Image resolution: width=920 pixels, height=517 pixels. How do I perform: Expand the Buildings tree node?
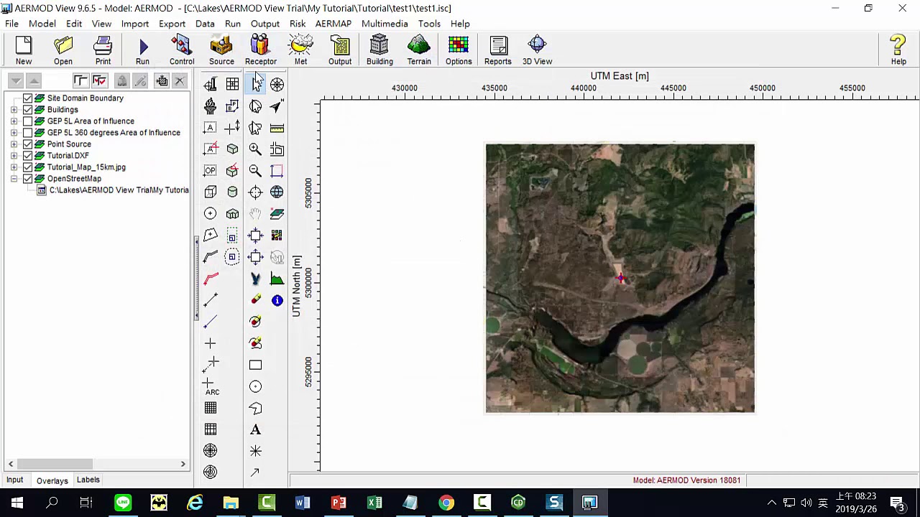pos(14,110)
